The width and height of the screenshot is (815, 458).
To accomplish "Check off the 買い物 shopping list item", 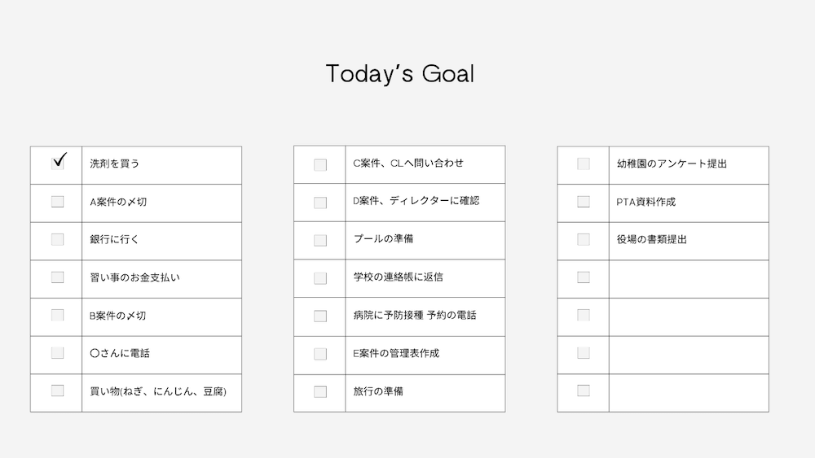I will tap(58, 390).
